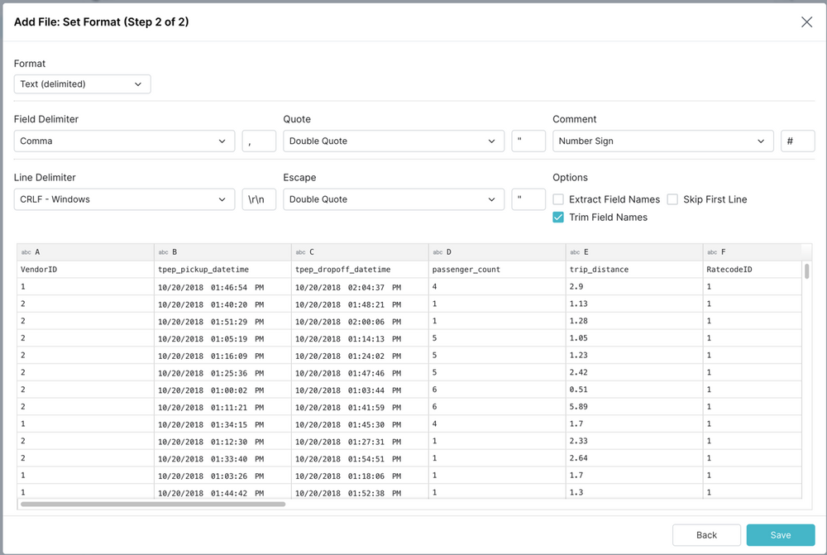
Task: Click the abc type icon in column D
Action: pos(437,252)
